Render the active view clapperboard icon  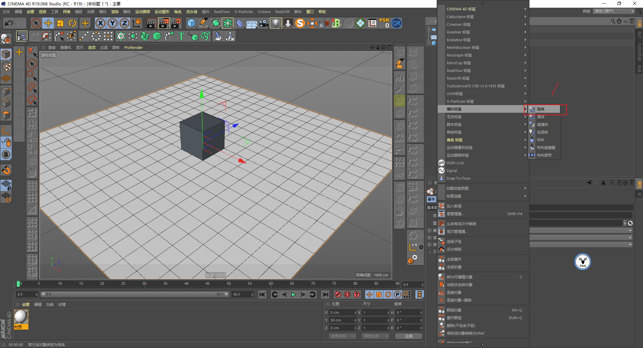[x=151, y=23]
